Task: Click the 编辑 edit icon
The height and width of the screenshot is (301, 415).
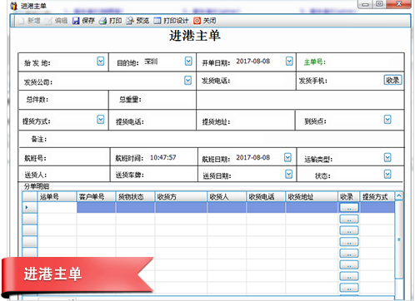Action: 48,21
